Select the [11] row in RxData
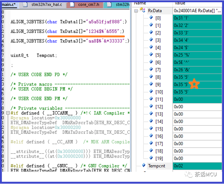This screenshot has width=224, height=184. [x=159, y=100]
